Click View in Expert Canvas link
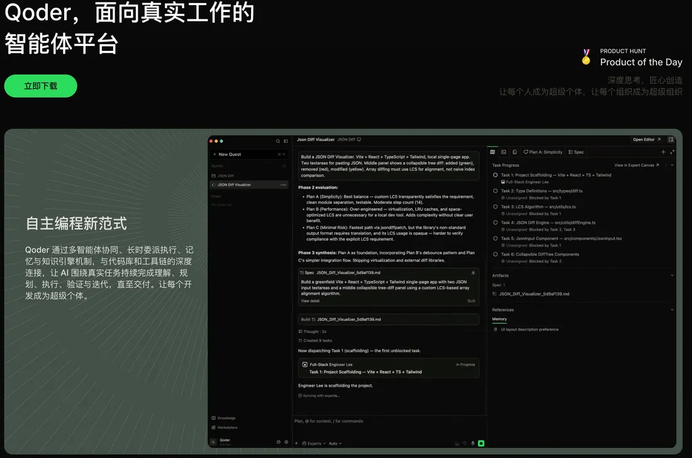Image resolution: width=692 pixels, height=458 pixels. coord(637,165)
